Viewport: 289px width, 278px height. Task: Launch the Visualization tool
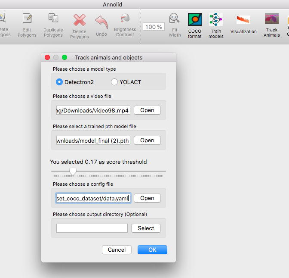coord(243,25)
